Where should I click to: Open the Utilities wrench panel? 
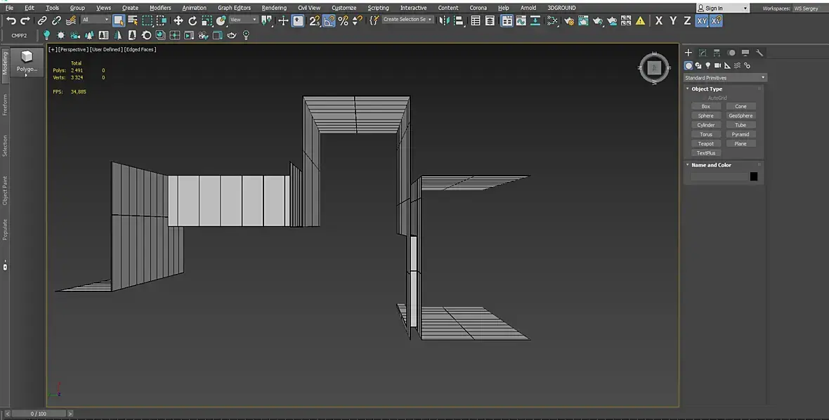click(x=759, y=53)
